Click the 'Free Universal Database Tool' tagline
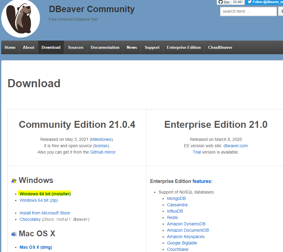This screenshot has height=252, width=283. click(73, 19)
